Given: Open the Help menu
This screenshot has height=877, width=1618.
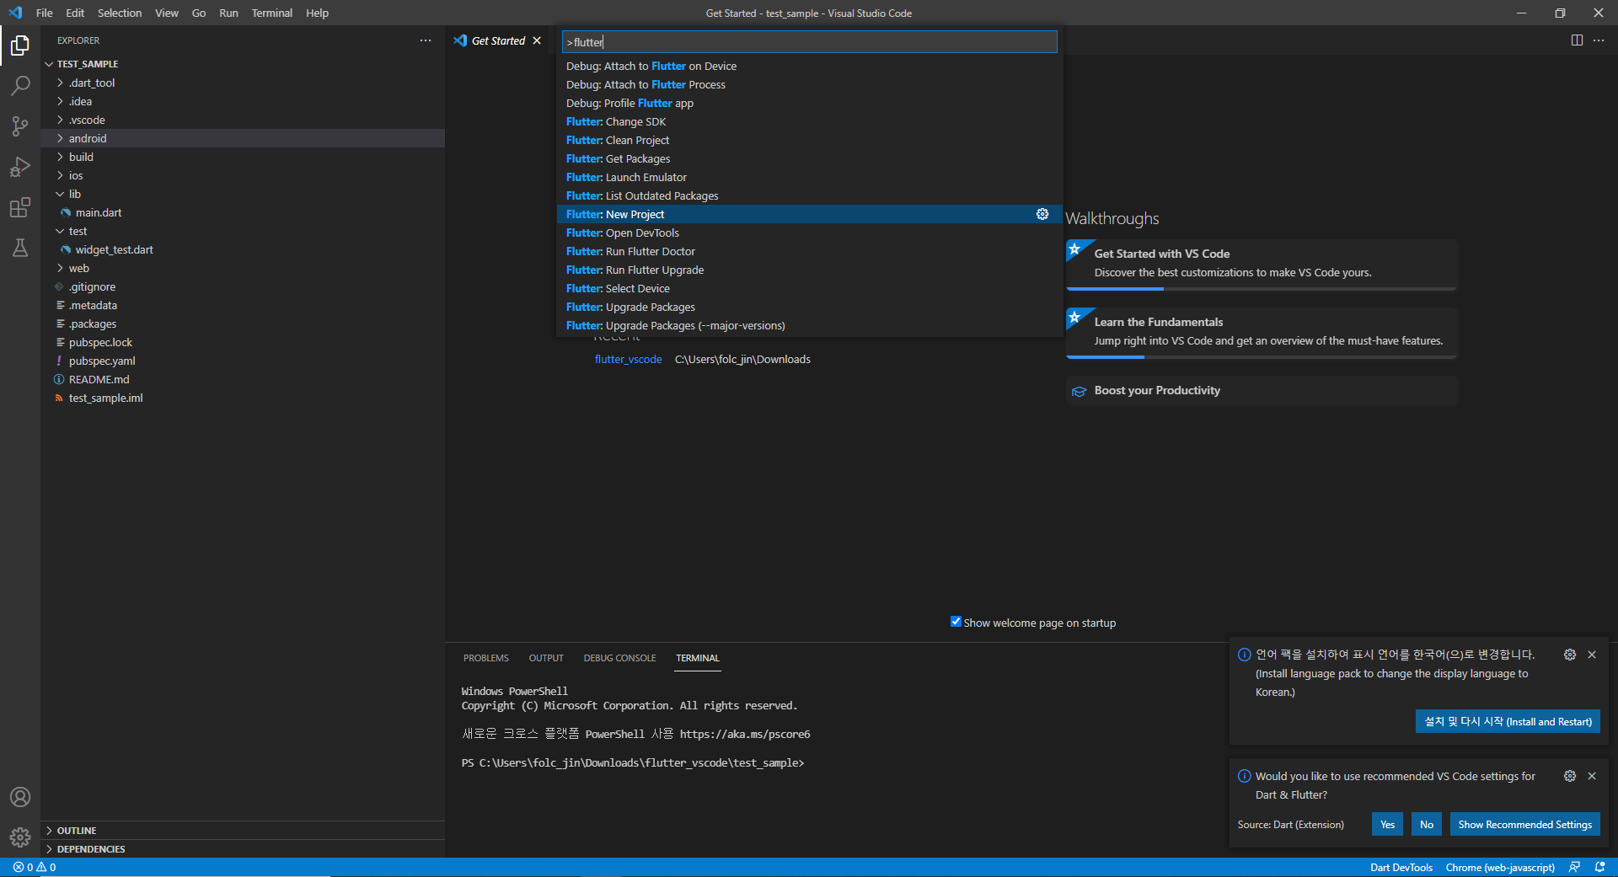Looking at the screenshot, I should click(317, 13).
